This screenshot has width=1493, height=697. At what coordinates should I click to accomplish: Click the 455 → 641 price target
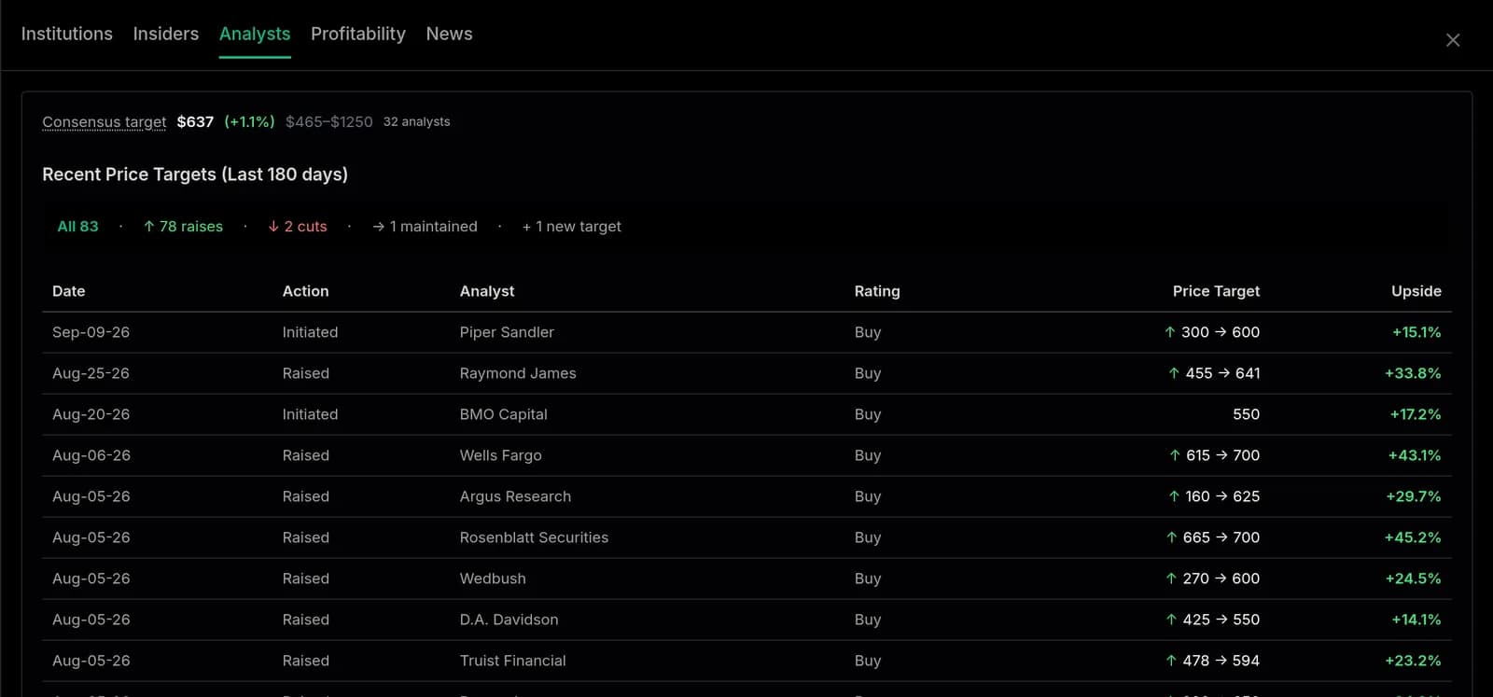1214,373
